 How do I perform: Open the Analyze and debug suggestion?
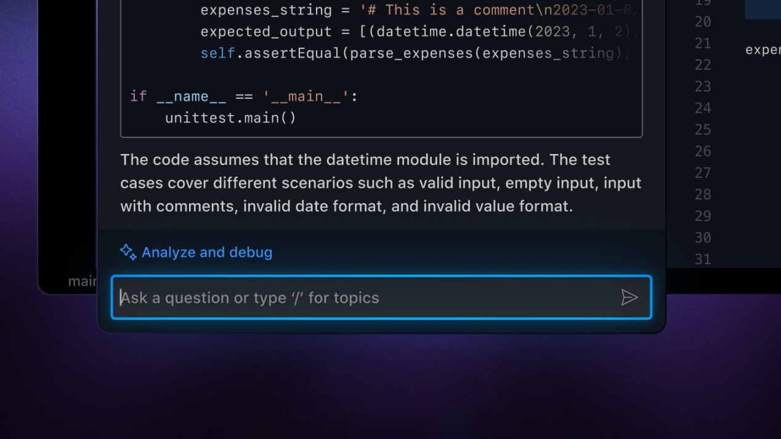[x=207, y=252]
